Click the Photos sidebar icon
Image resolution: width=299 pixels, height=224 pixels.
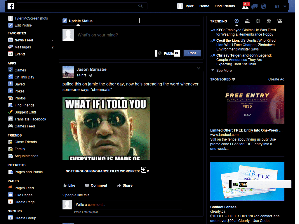[x=11, y=98]
